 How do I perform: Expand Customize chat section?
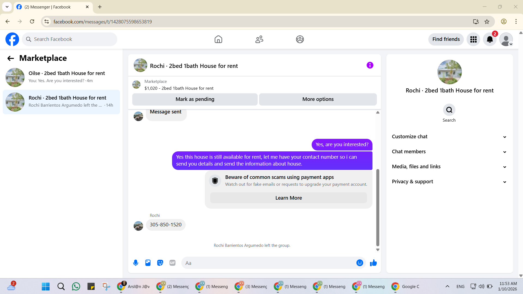[449, 137]
